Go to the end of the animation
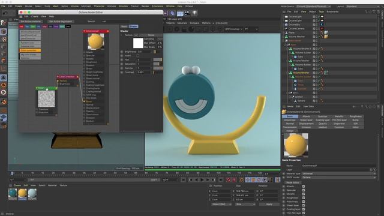Image resolution: width=384 pixels, height=216 pixels. point(221,180)
